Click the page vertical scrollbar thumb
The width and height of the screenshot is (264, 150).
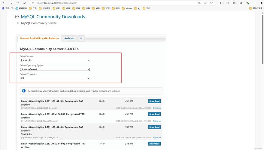click(x=262, y=39)
